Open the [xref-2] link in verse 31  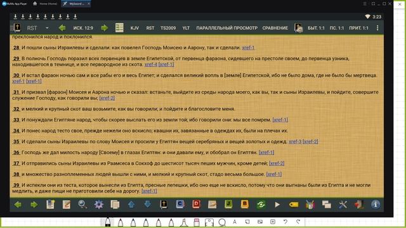pyautogui.click(x=107, y=98)
